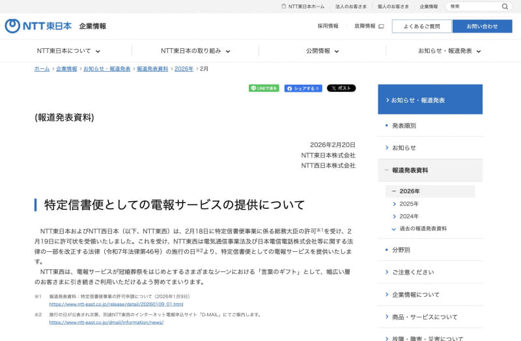Open 個人のお客さま link
The image size is (521, 341).
393,7
